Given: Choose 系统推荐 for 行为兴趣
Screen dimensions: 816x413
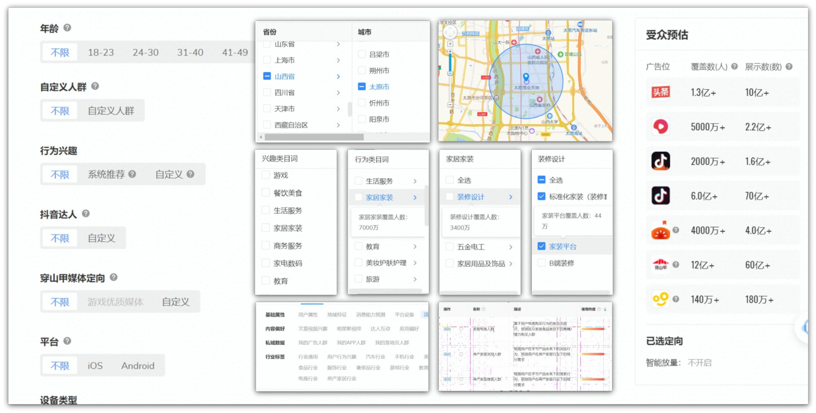Looking at the screenshot, I should click(x=106, y=174).
